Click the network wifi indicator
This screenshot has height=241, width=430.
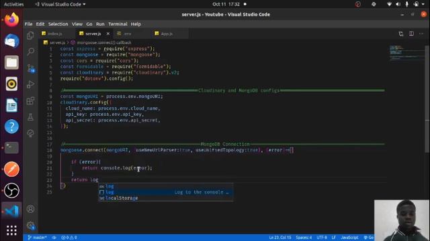point(389,4)
